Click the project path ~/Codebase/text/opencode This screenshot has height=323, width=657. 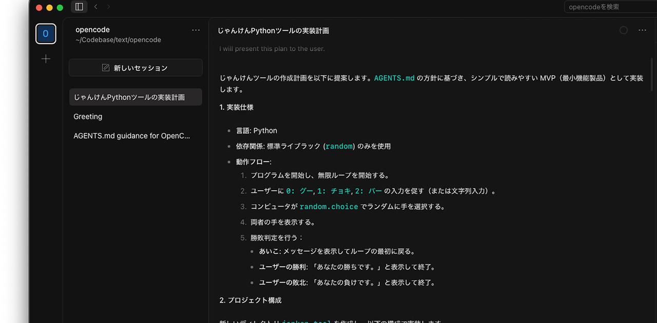pyautogui.click(x=118, y=39)
